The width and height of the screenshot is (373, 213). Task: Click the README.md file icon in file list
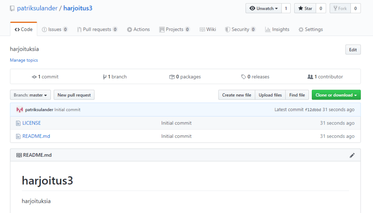pyautogui.click(x=18, y=136)
